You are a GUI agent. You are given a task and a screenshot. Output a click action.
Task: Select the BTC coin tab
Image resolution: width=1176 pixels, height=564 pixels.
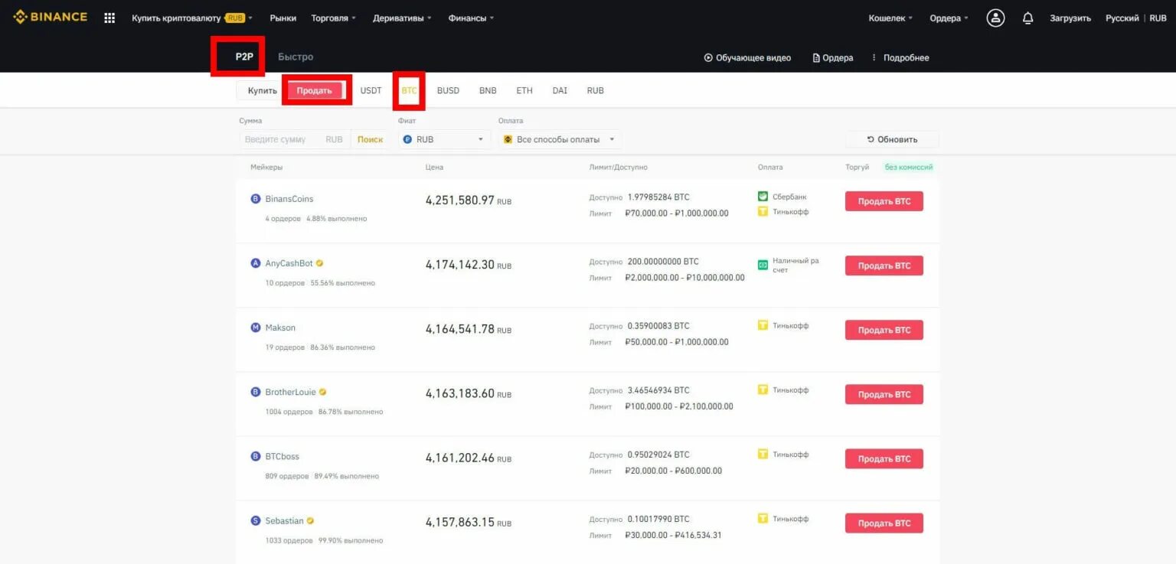(x=410, y=90)
